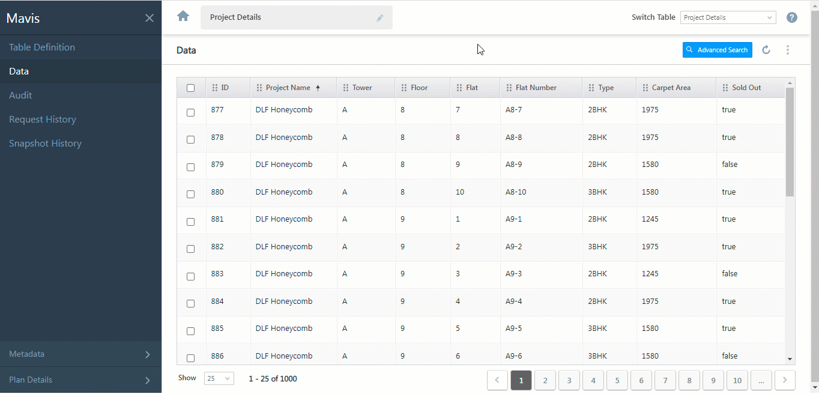Screen dimensions: 819x394
Task: Open the Show rows-per-page dropdown
Action: 219,378
